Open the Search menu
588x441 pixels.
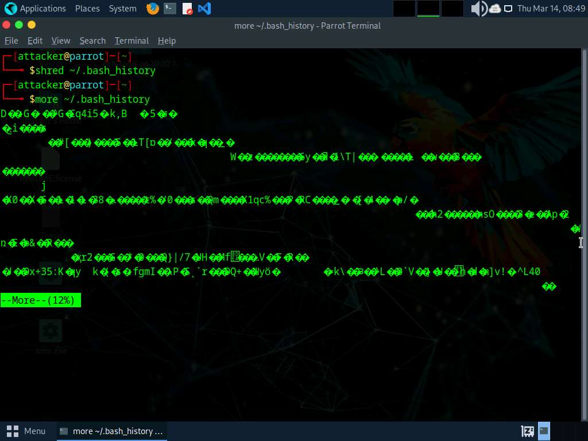point(92,41)
